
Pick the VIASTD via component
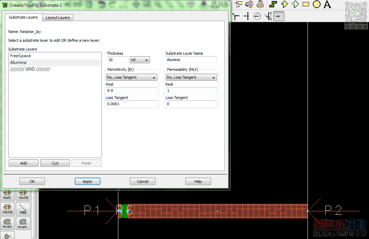pyautogui.click(x=7, y=209)
